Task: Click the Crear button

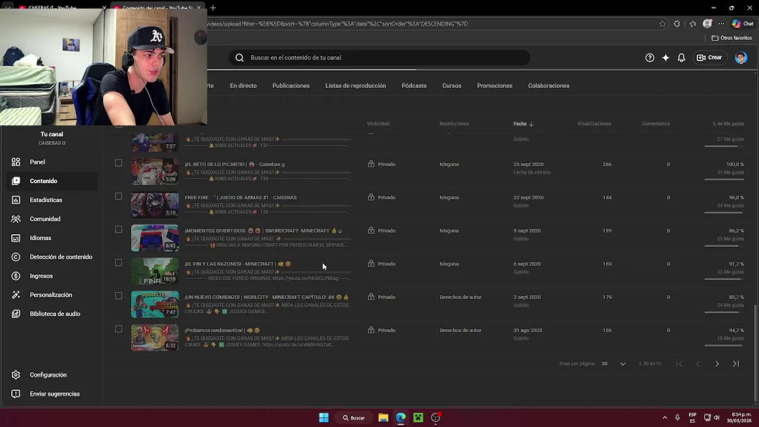Action: tap(709, 58)
